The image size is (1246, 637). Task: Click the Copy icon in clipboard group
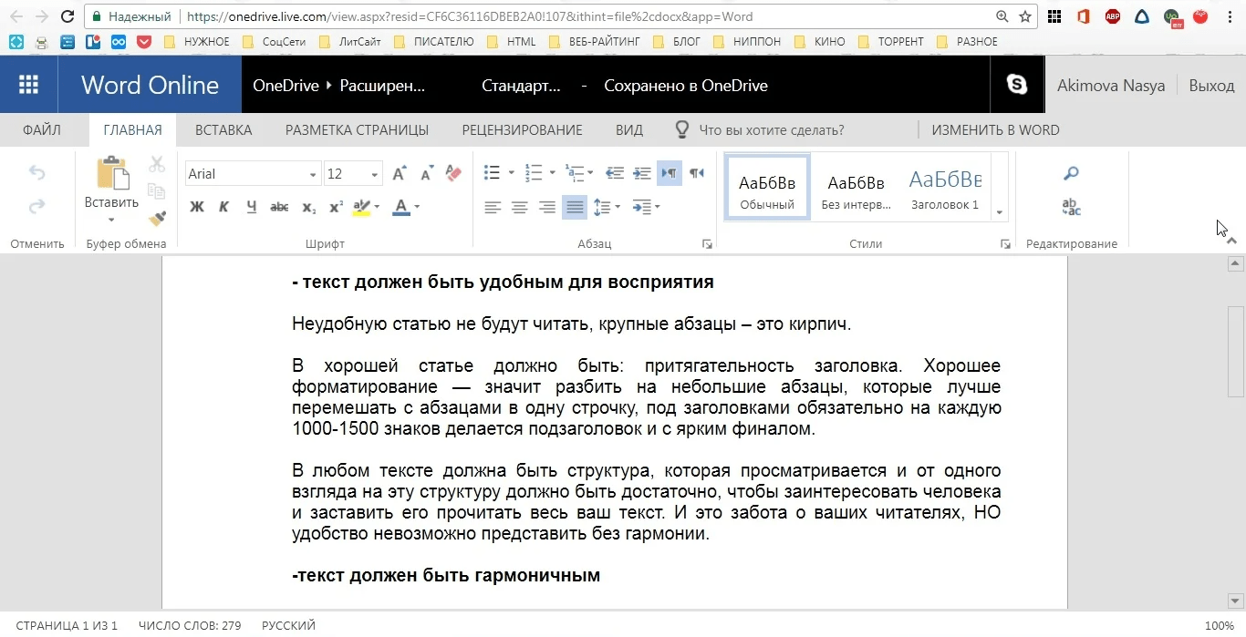(156, 190)
